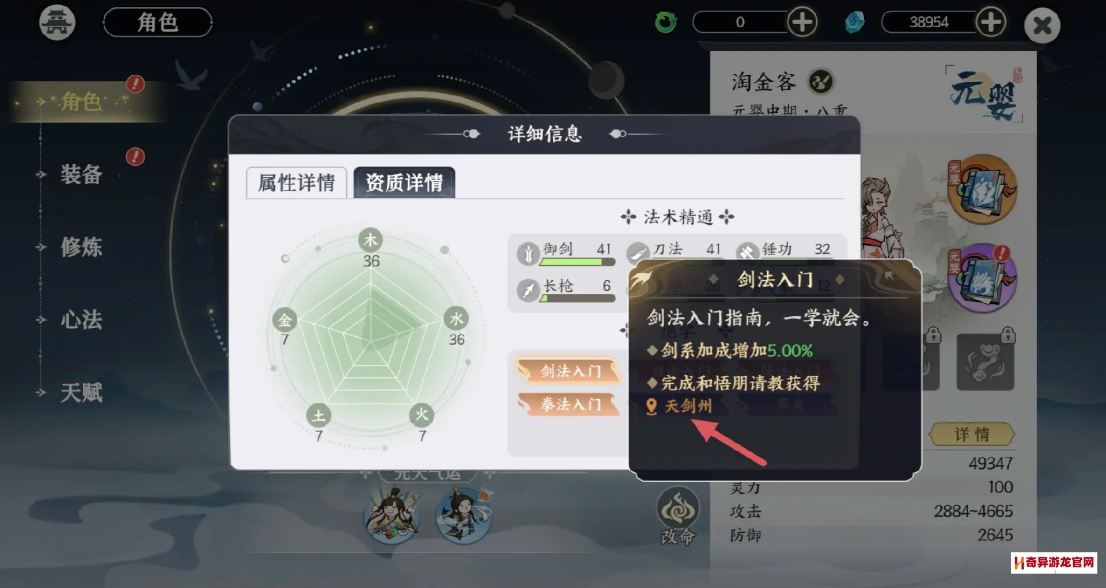Add green jade currency with plus button
1106x588 pixels.
802,22
